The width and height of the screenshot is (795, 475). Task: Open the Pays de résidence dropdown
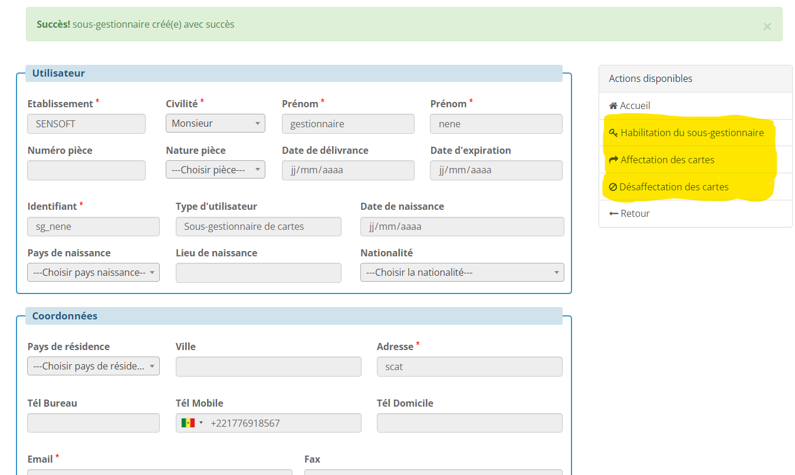(x=93, y=367)
